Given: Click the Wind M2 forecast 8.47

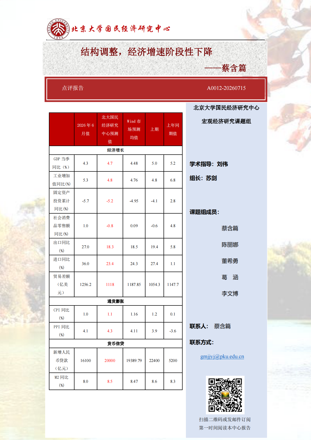Looking at the screenshot, I should coord(134,381).
